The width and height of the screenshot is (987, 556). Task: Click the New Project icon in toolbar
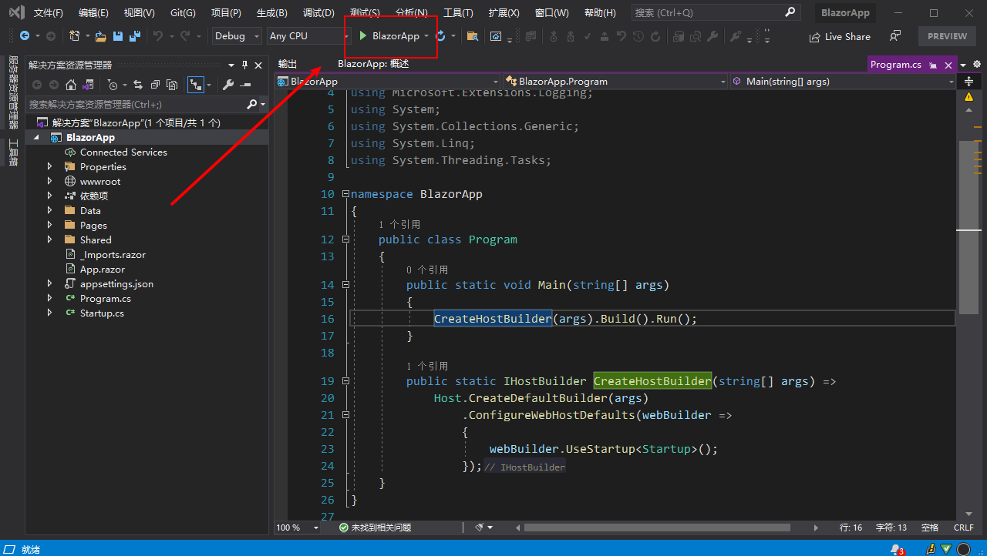[74, 36]
